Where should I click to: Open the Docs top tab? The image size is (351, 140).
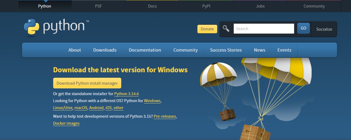point(152,6)
